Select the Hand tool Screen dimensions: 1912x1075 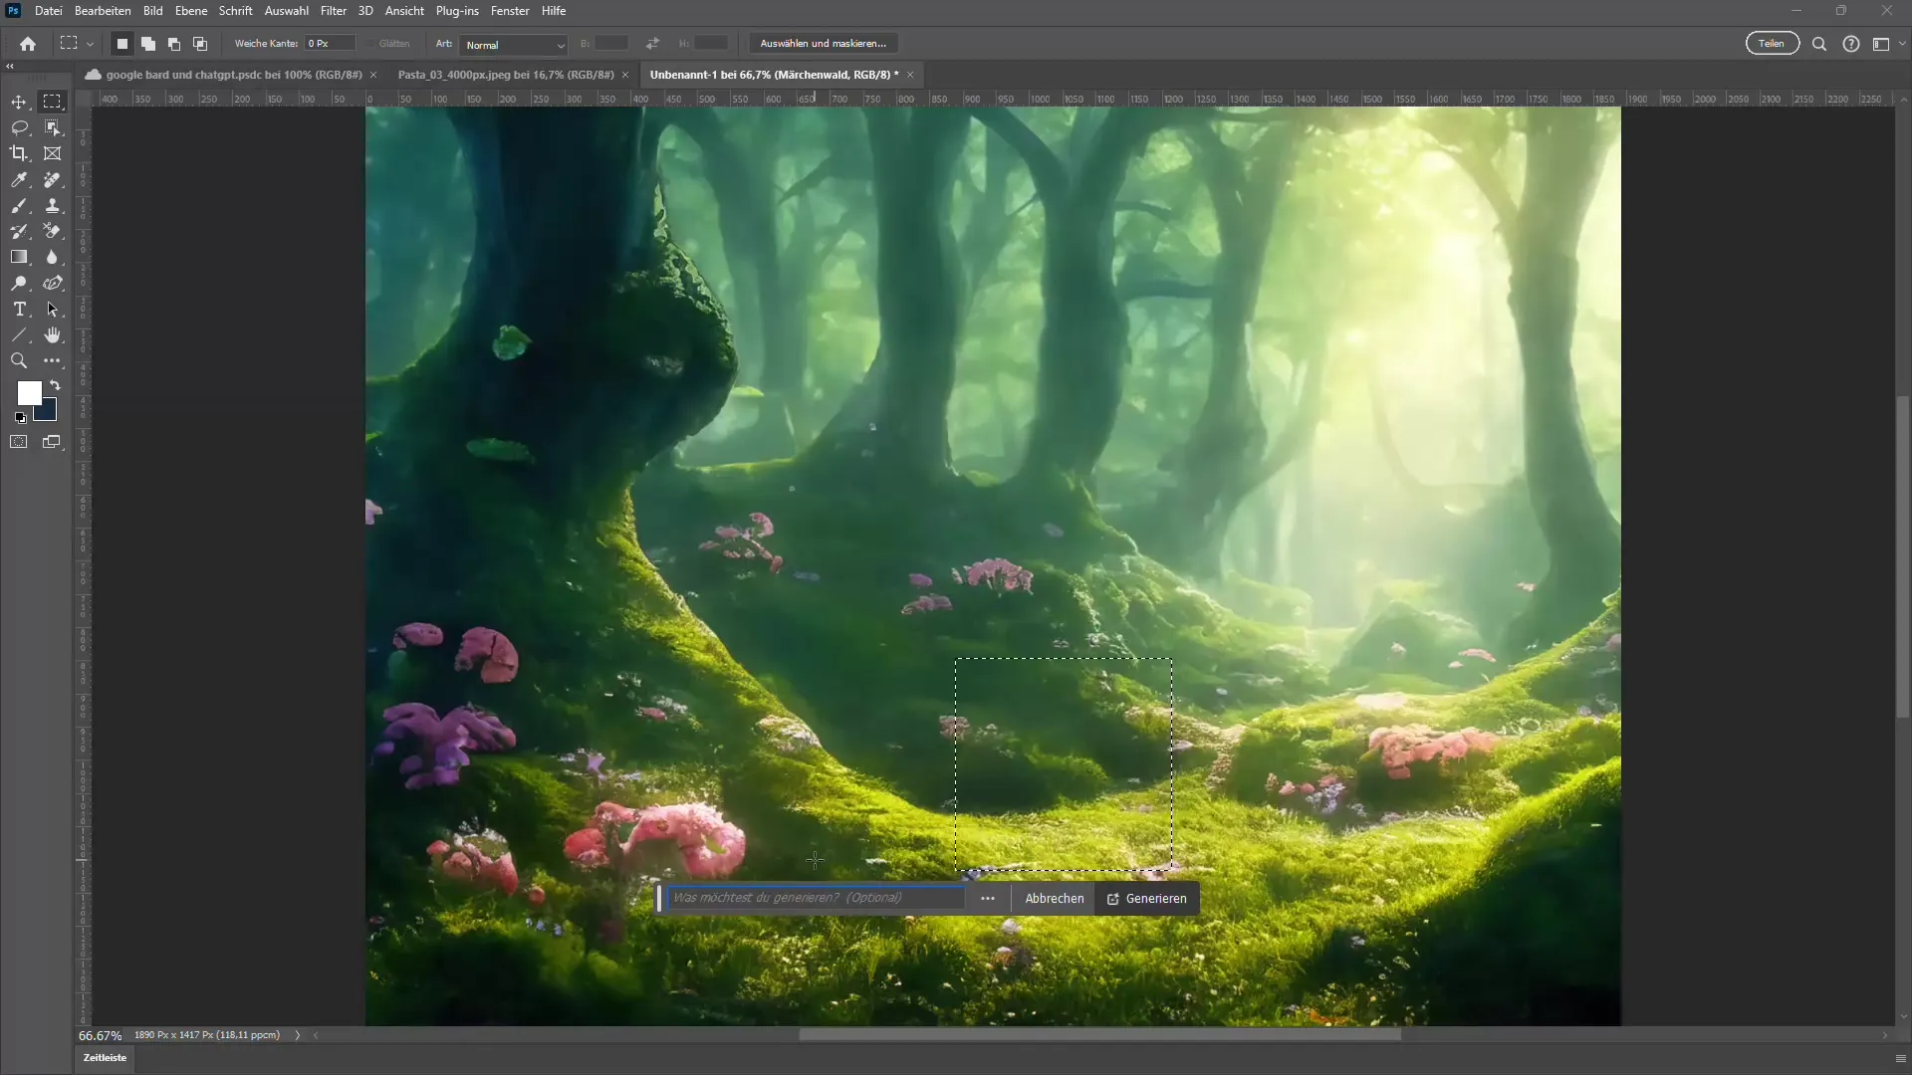52,335
